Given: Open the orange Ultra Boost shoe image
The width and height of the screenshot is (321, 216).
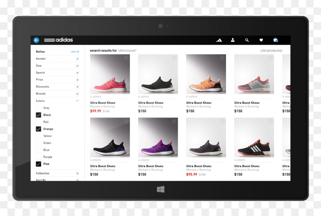Looking at the screenshot, I should coord(206,74).
